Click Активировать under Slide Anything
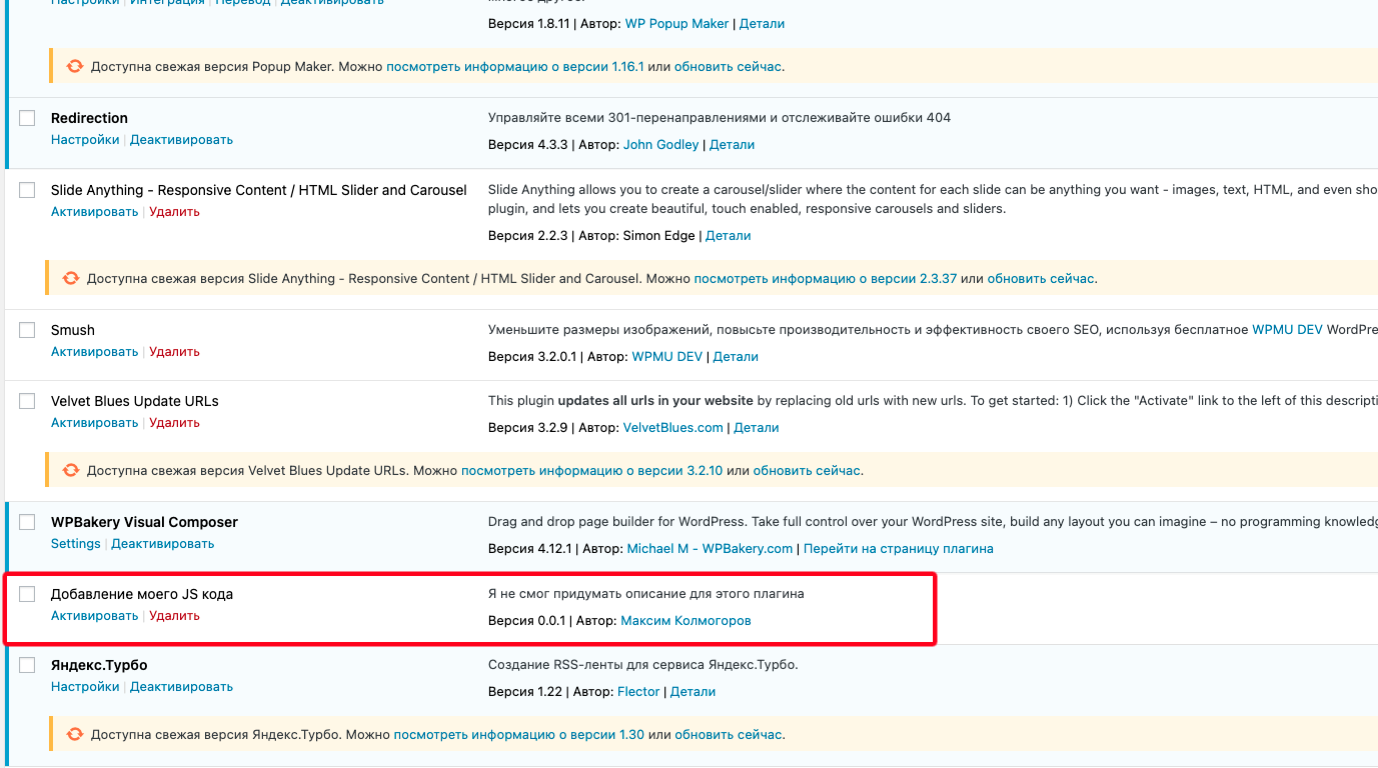The image size is (1378, 768). pyautogui.click(x=95, y=211)
